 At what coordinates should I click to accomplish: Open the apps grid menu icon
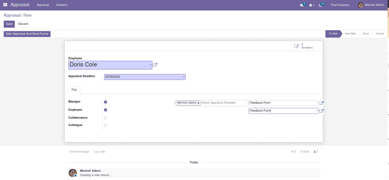coord(5,5)
